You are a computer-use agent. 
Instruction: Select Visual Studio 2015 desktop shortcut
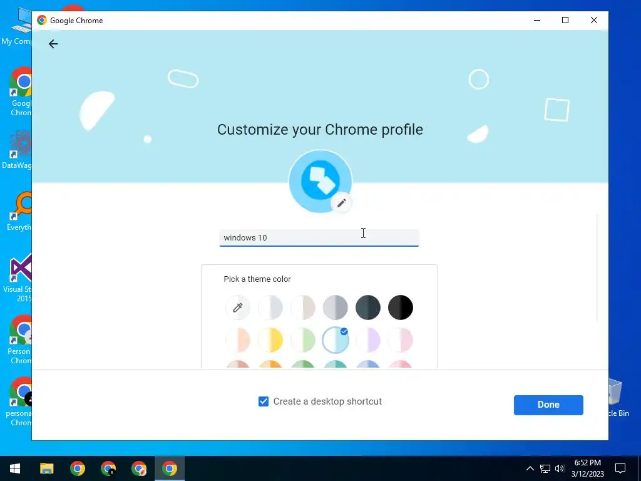coord(17,278)
